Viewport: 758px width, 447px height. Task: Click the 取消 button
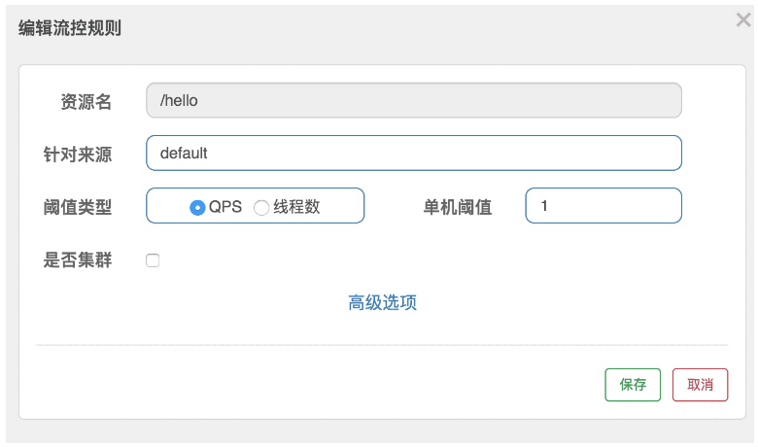point(700,385)
